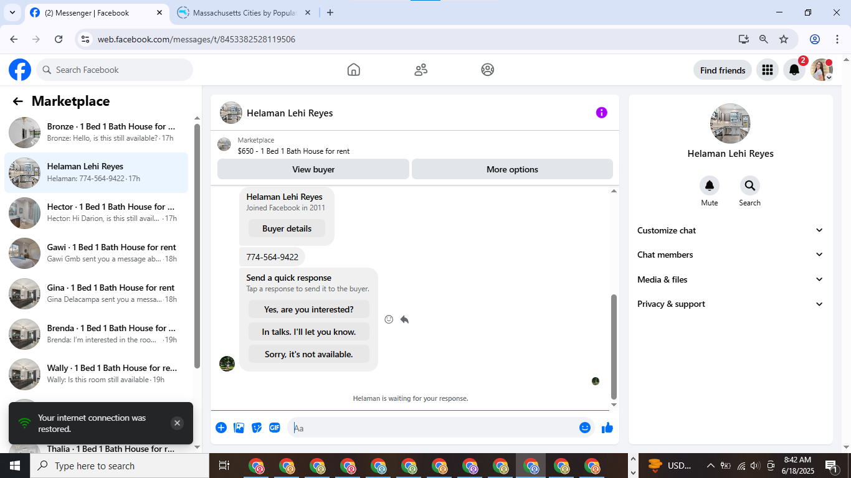Click the Windows taskbar search box
851x478 pixels.
click(120, 466)
